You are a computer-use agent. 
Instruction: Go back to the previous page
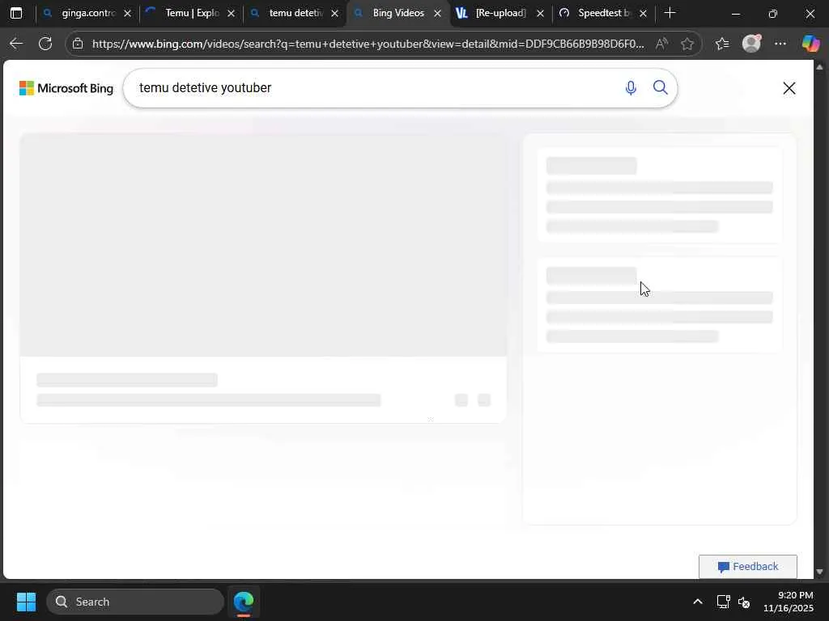[x=16, y=44]
